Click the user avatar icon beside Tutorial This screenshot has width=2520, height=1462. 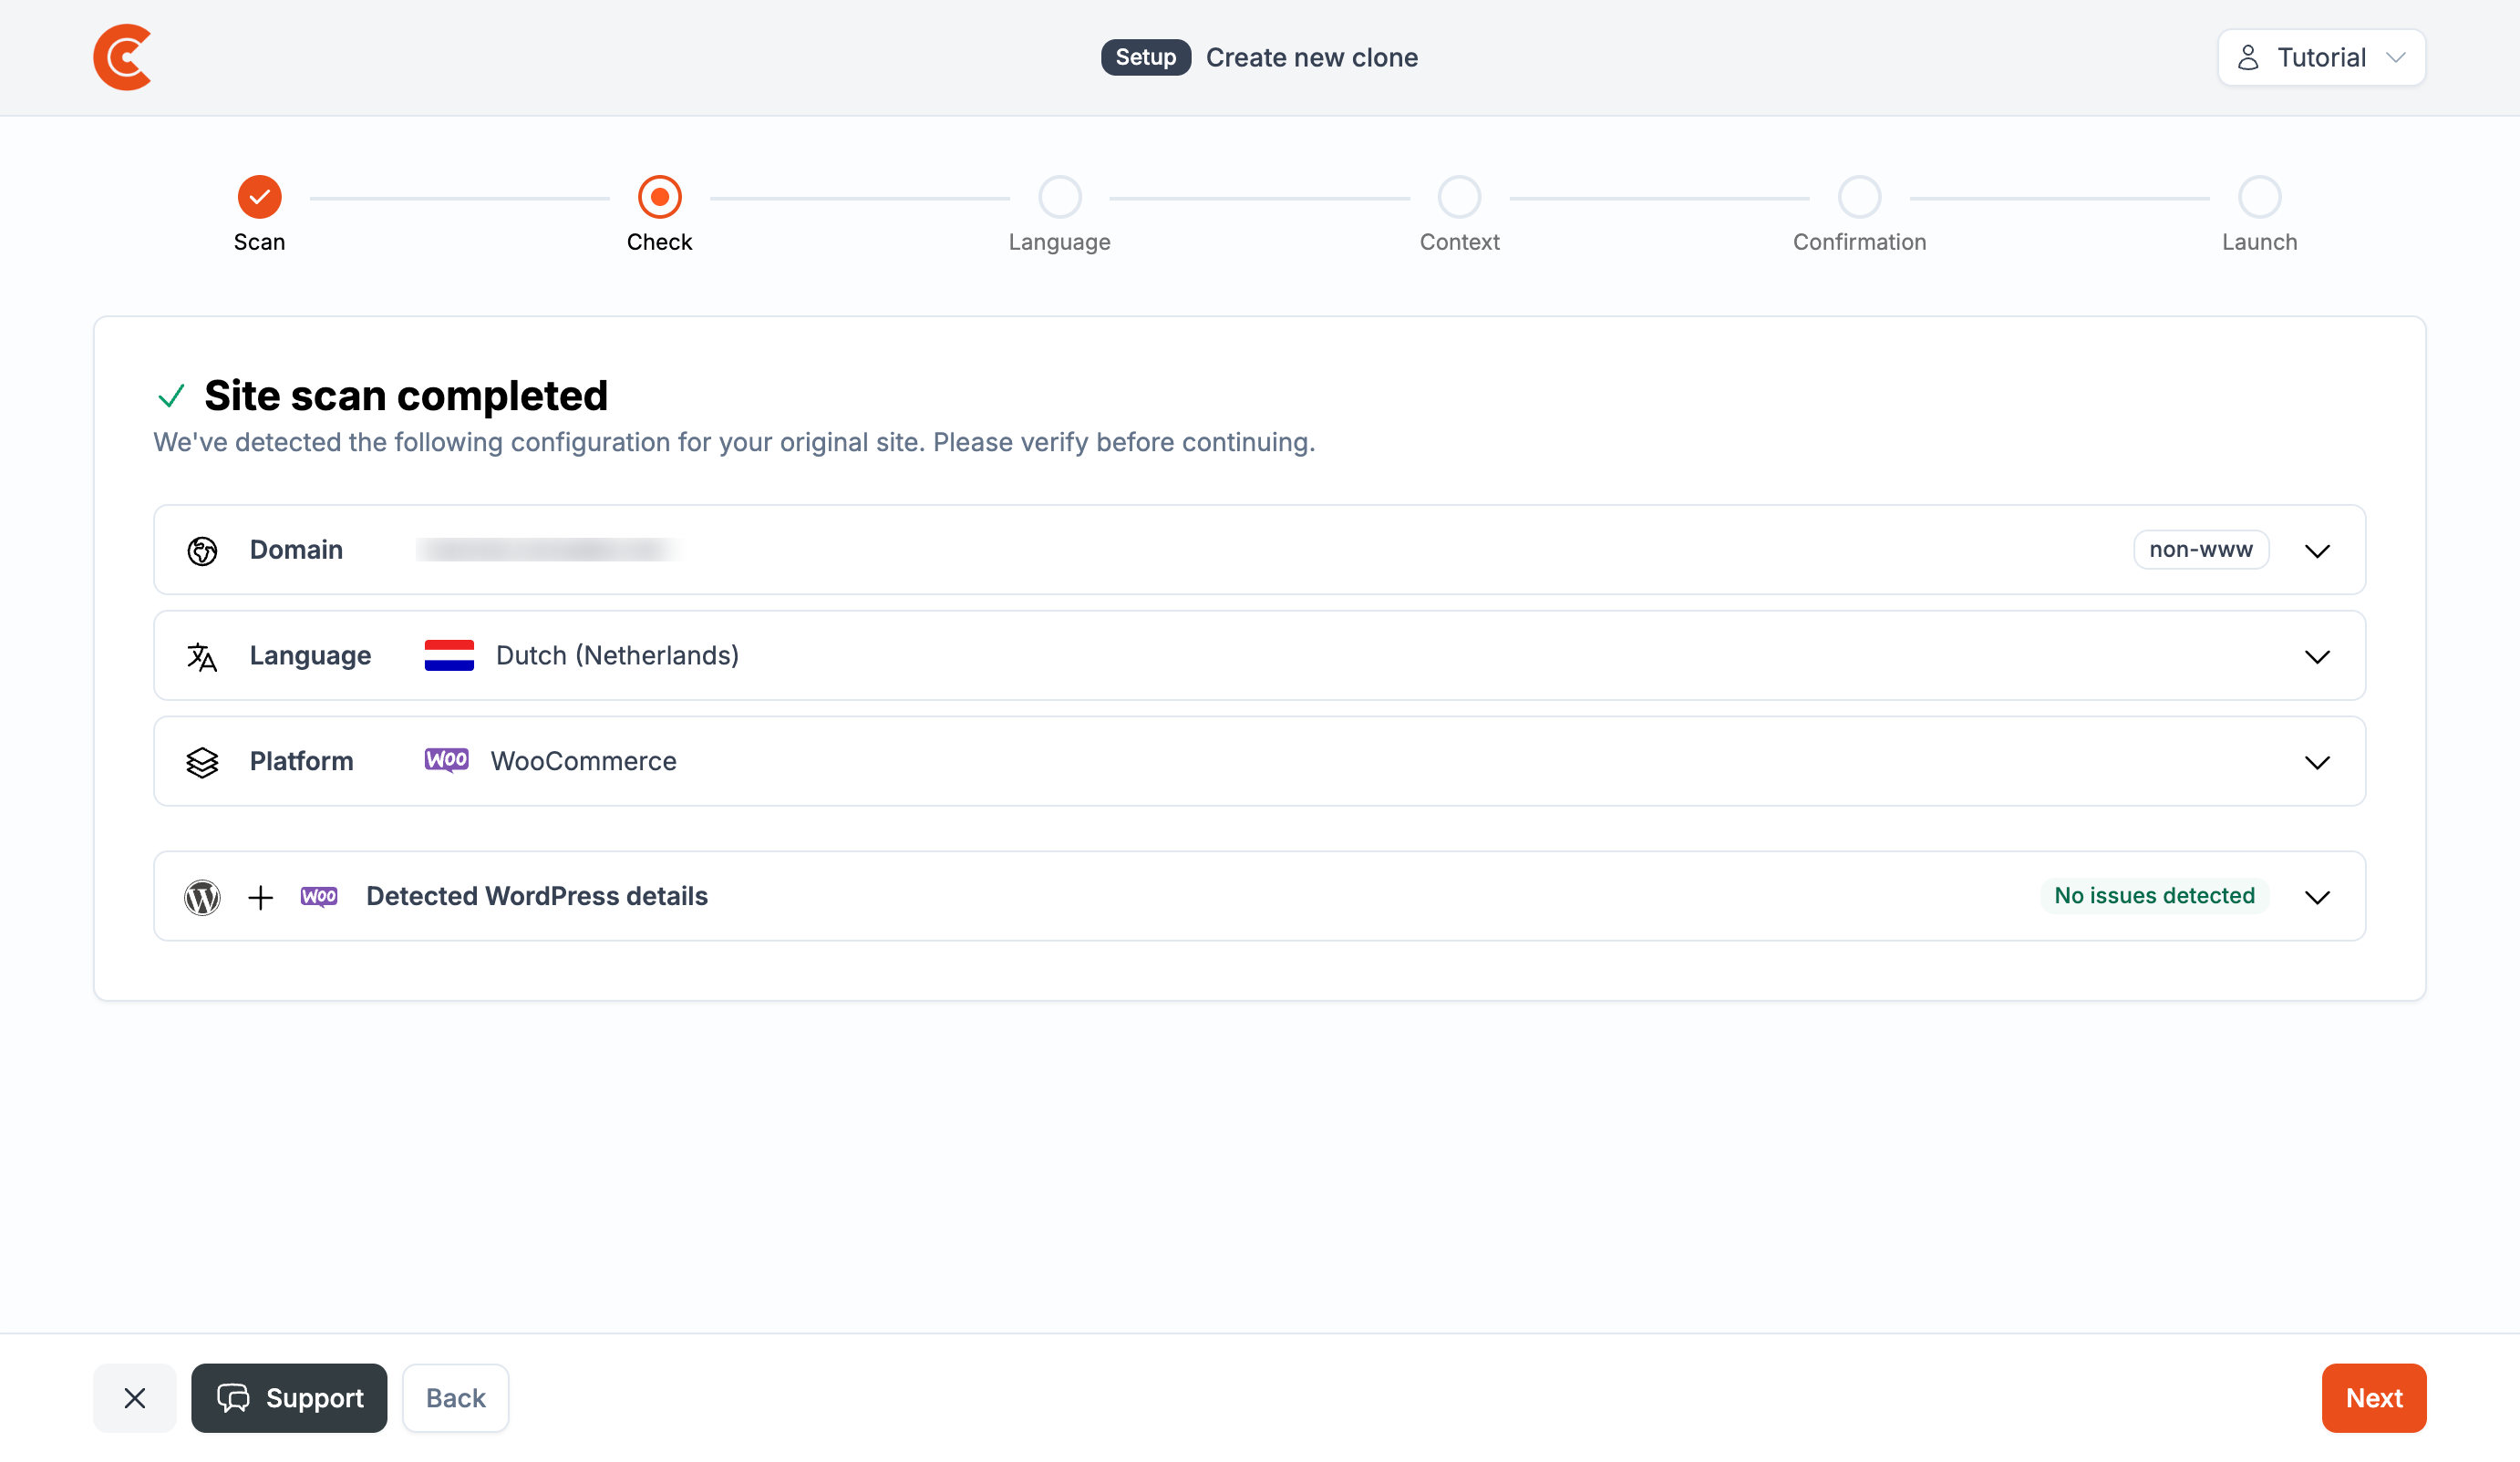coord(2248,57)
